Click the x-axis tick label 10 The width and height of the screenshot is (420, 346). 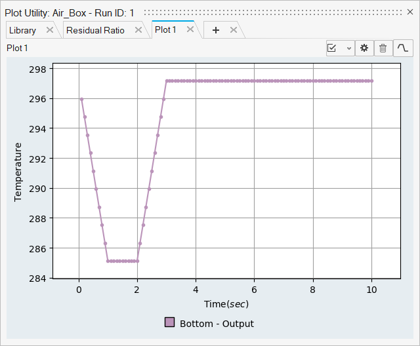click(371, 290)
